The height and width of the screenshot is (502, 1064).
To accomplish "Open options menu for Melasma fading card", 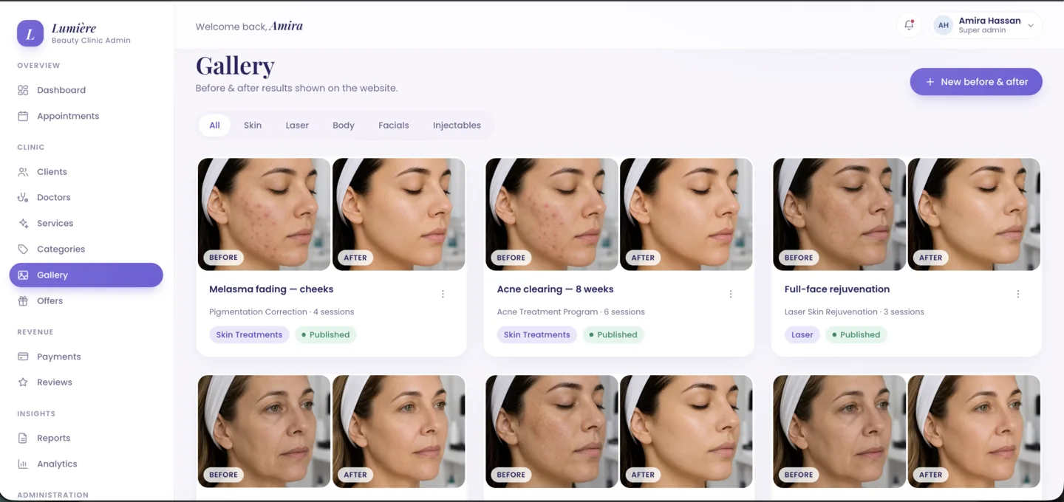I will 443,294.
